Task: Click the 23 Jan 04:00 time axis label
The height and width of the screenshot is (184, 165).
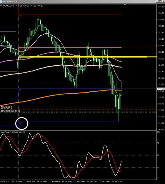Action: [x=42, y=182]
